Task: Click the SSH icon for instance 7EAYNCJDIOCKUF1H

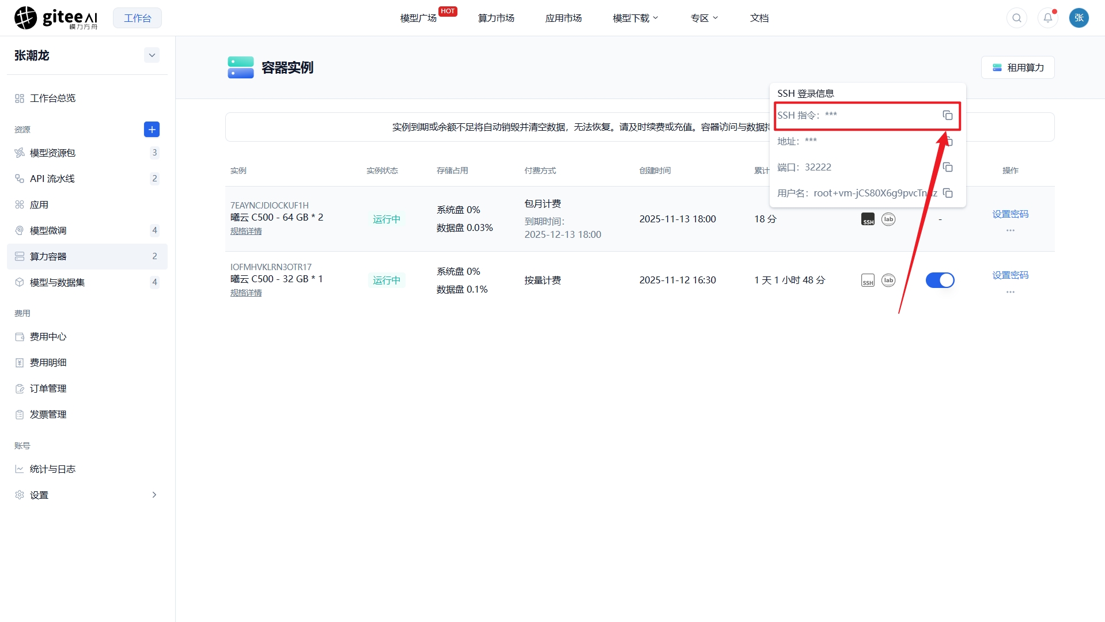Action: click(868, 219)
